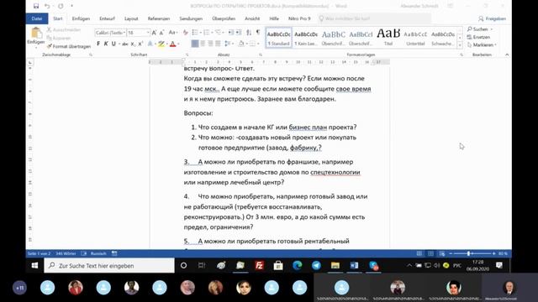Screen dimensions: 538x302
Task: Click the undo arrow in quick access
Action: point(47,6)
